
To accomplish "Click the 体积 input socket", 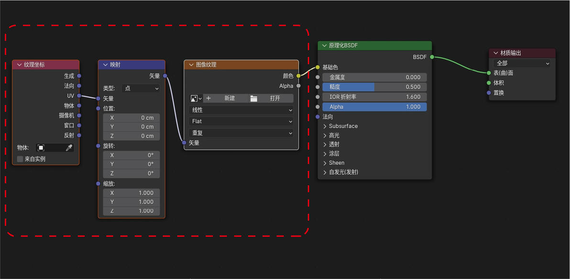I will click(489, 83).
